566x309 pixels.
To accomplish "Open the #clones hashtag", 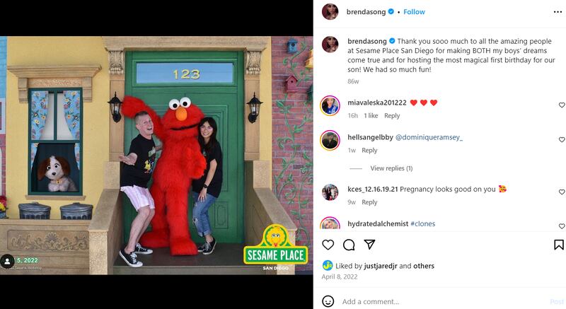I will [422, 223].
